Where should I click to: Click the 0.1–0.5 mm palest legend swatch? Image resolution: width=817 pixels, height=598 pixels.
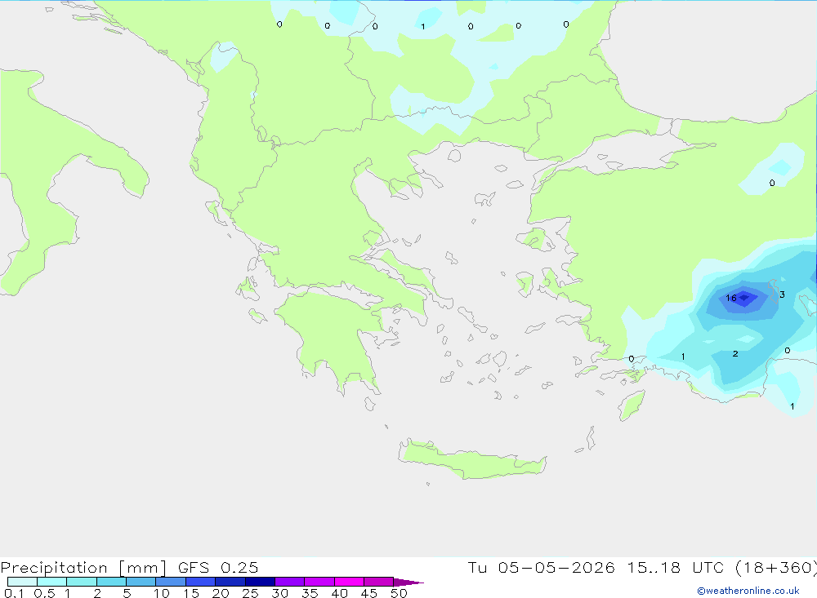(x=22, y=582)
